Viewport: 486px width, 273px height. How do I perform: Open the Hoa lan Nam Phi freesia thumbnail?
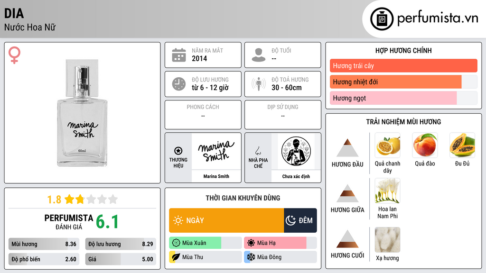pos(387,191)
